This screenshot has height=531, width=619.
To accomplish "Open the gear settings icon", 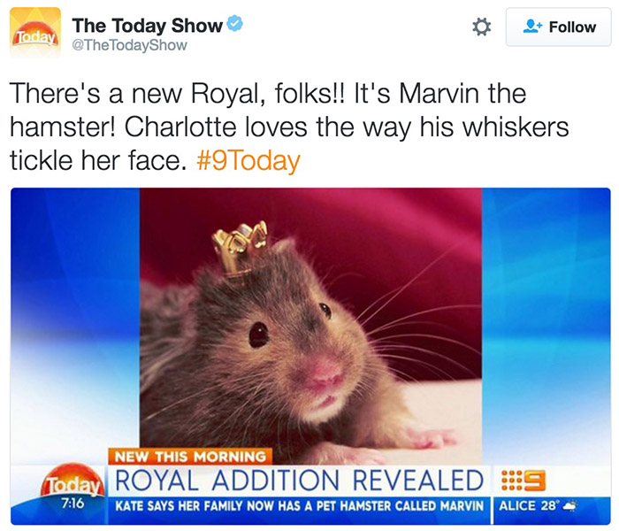I will 482,27.
